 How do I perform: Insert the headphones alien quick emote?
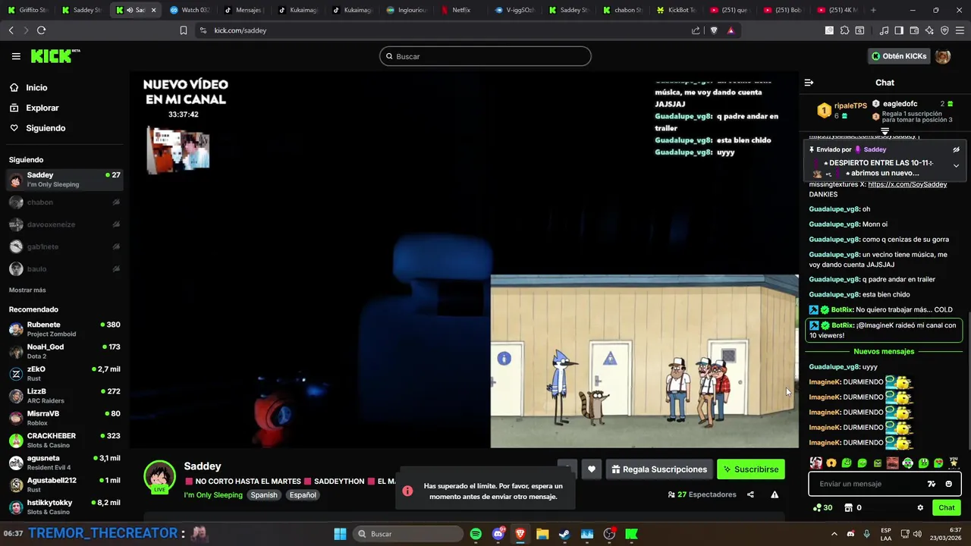(908, 463)
